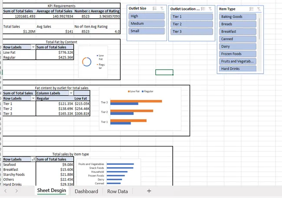Image resolution: width=282 pixels, height=198 pixels.
Task: Click the Total sales by item type heading
Action: click(x=70, y=154)
